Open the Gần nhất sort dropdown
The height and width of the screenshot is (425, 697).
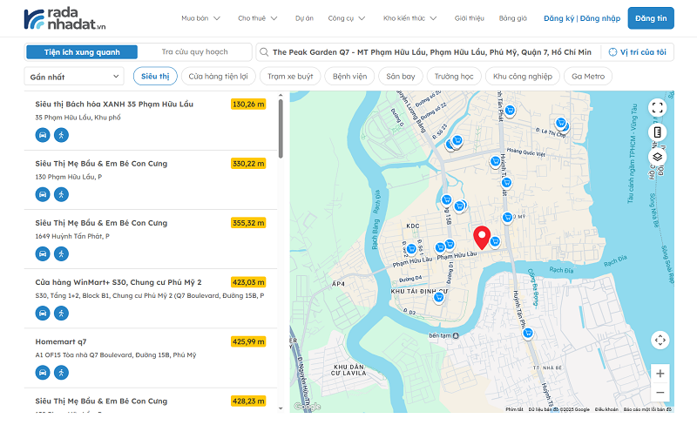point(74,77)
